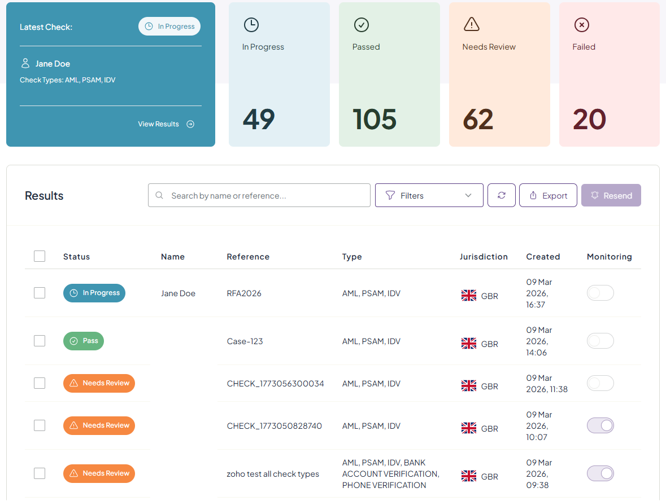The height and width of the screenshot is (501, 666).
Task: Click the checkmark icon on Passed card
Action: tap(361, 25)
